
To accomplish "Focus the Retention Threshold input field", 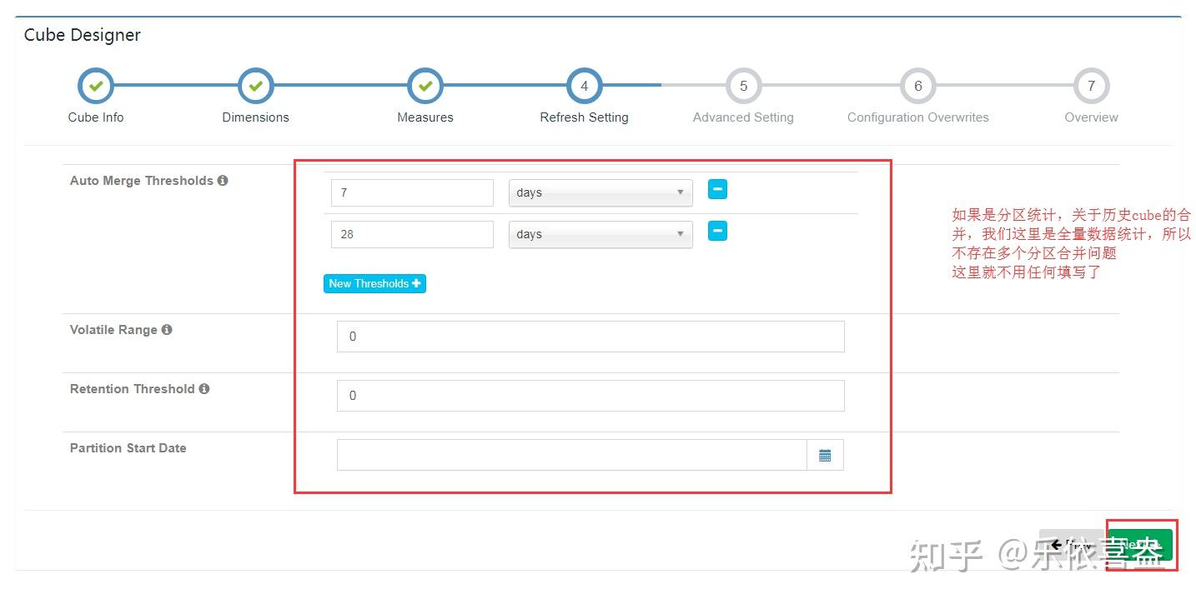I will [590, 396].
